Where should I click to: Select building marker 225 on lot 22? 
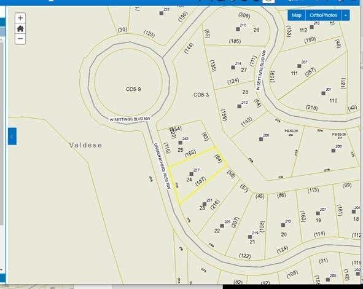(222, 226)
